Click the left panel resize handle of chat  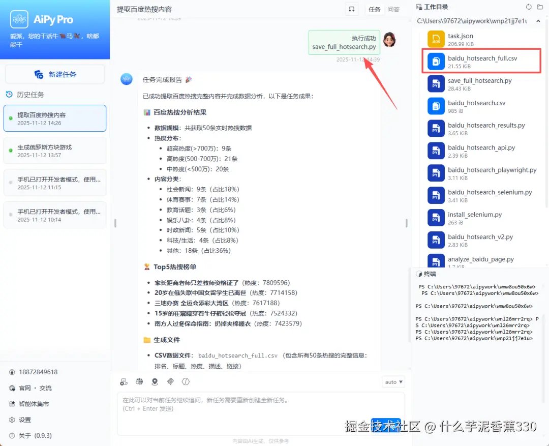115,223
